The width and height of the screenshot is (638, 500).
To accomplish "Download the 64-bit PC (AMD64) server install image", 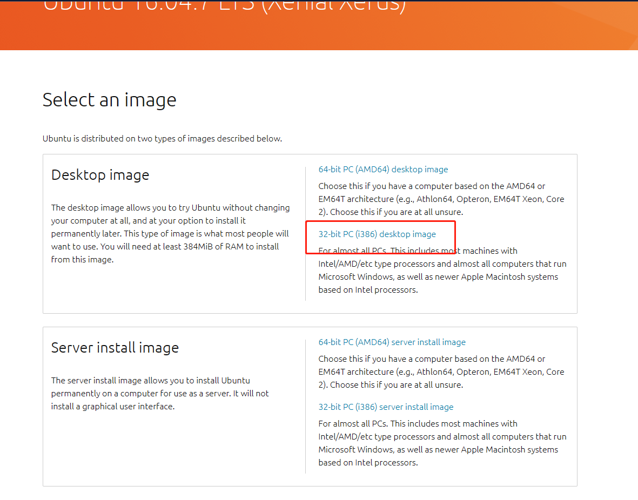I will tap(392, 342).
